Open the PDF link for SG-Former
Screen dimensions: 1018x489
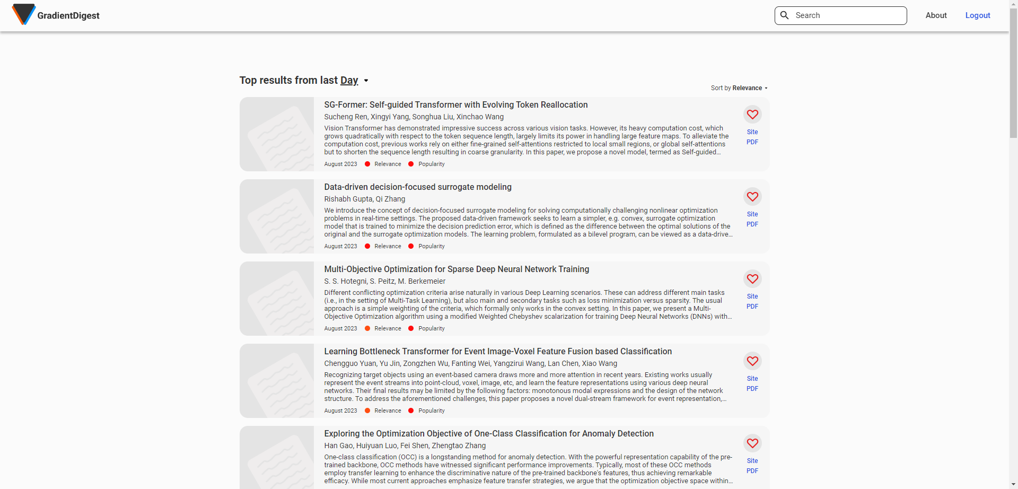click(752, 142)
